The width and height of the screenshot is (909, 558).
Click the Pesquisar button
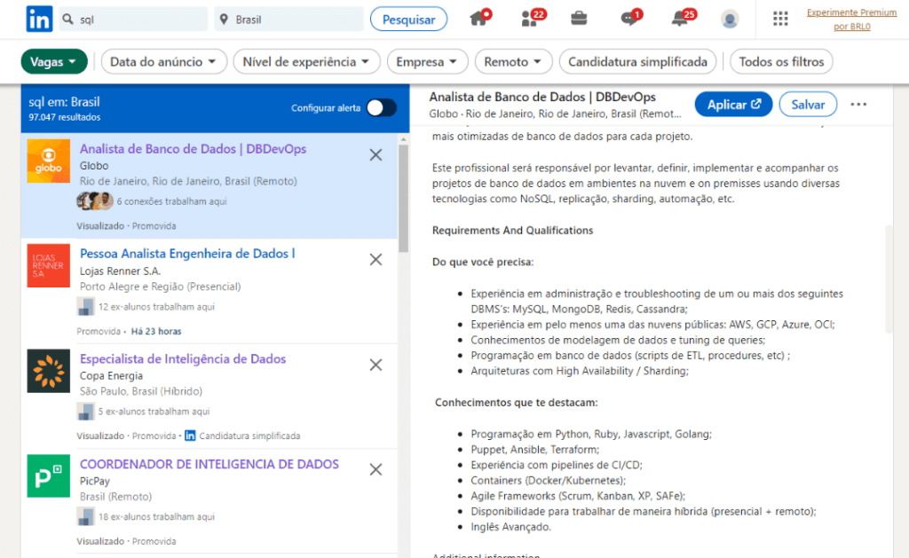point(408,20)
